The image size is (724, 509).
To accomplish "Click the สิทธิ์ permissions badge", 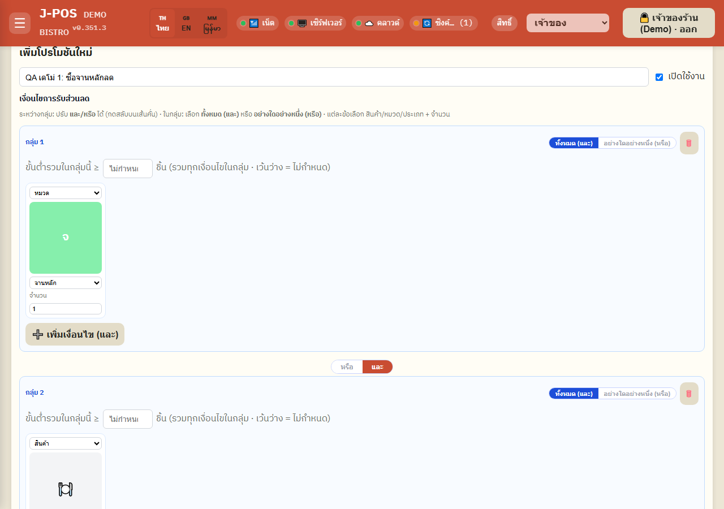I will (x=505, y=23).
